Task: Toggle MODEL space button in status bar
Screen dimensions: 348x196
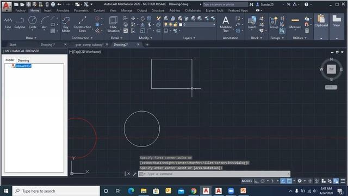Action: click(247, 181)
